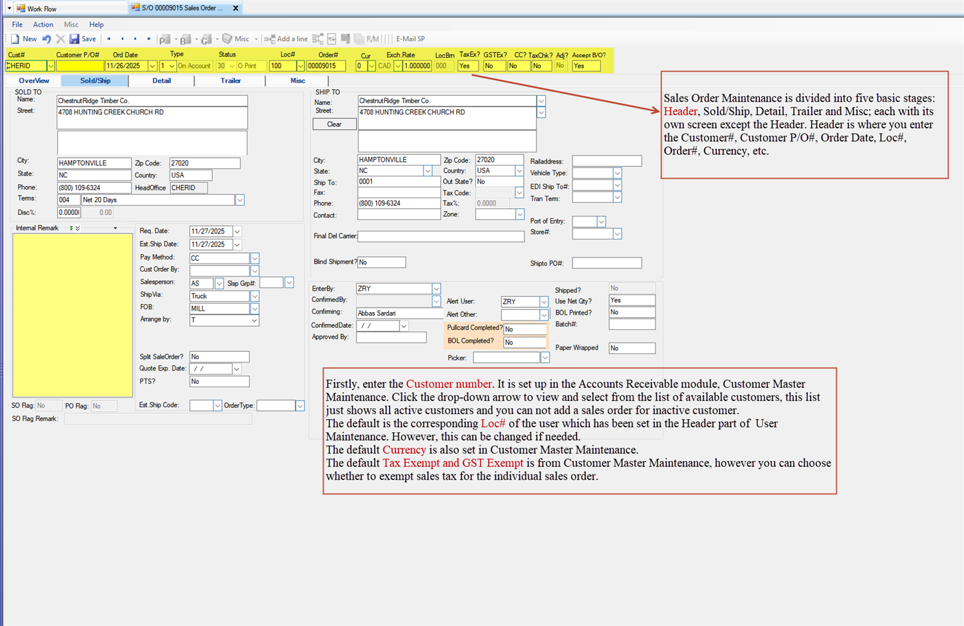Click inside the Customer P/O# field
The height and width of the screenshot is (626, 964).
pos(80,65)
